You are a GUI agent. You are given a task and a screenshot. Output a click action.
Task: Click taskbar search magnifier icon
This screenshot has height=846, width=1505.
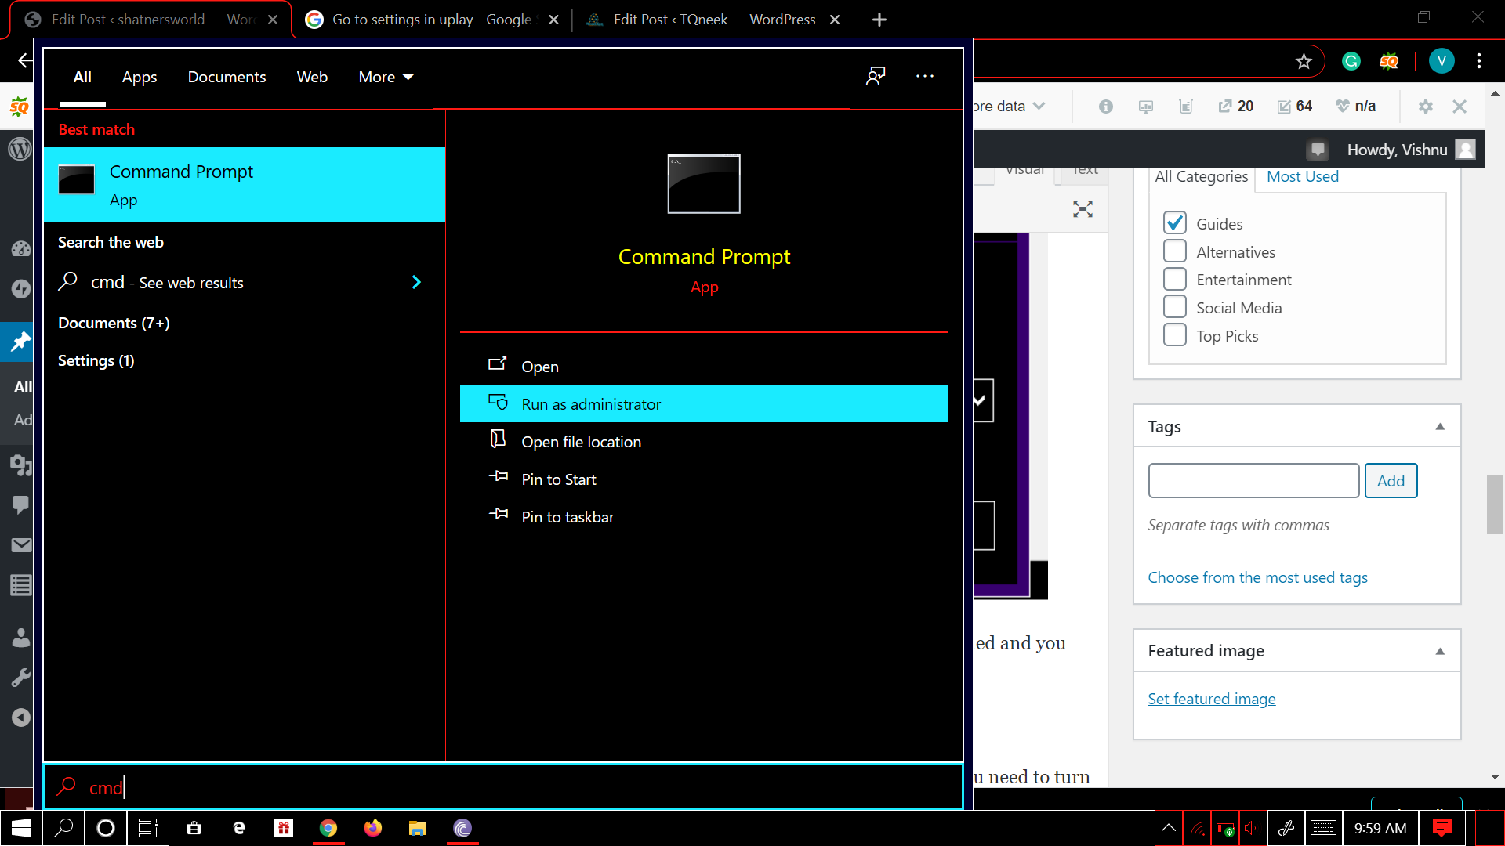[x=63, y=828]
